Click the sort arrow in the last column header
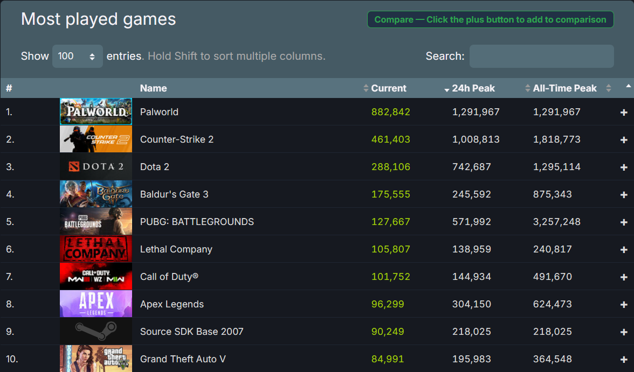Viewport: 634px width, 372px height. pos(628,86)
